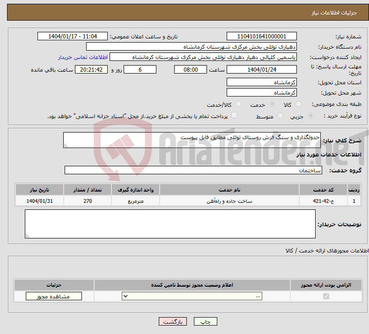Click the جزئیات column header
Viewport: 369px width, 334px height.
[x=54, y=285]
